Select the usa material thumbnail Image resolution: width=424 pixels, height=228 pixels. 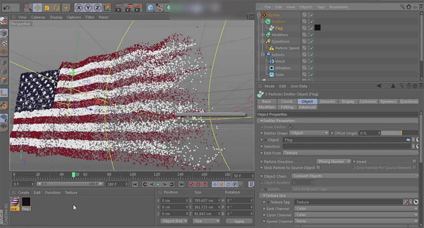pyautogui.click(x=14, y=202)
